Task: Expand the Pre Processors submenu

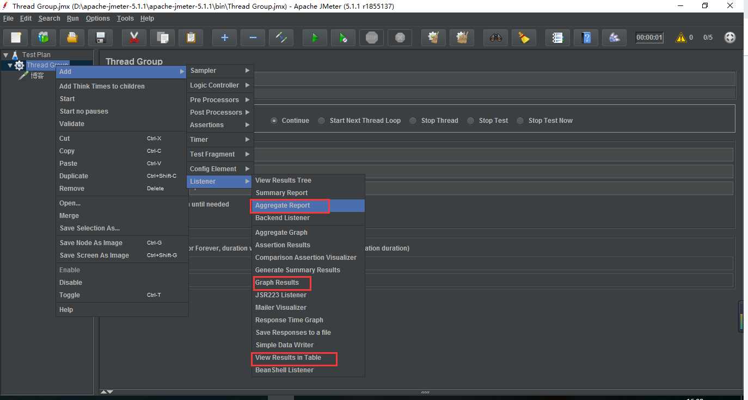Action: click(219, 100)
